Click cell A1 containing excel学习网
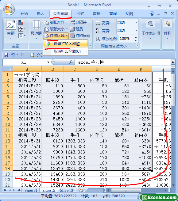Screen dimensions: 178x201 [x=27, y=74]
